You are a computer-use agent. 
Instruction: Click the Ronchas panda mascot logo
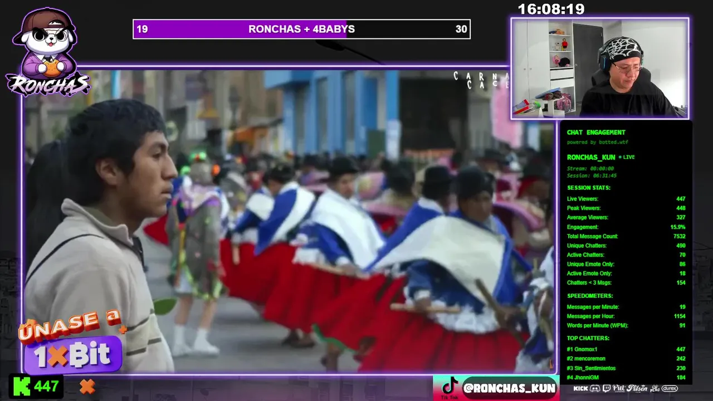point(47,51)
